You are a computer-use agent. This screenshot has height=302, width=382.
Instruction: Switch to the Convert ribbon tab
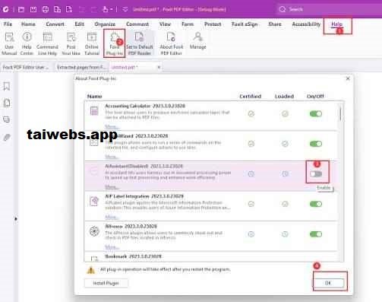[x=55, y=24]
